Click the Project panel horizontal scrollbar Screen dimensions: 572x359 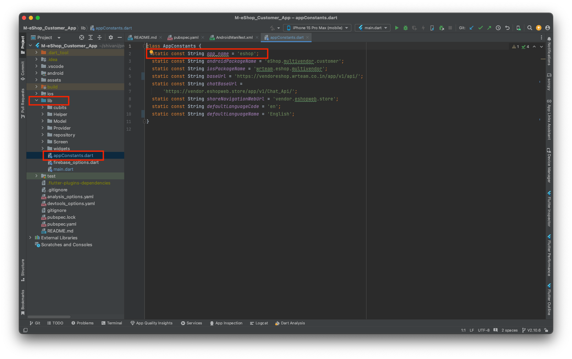(x=49, y=316)
